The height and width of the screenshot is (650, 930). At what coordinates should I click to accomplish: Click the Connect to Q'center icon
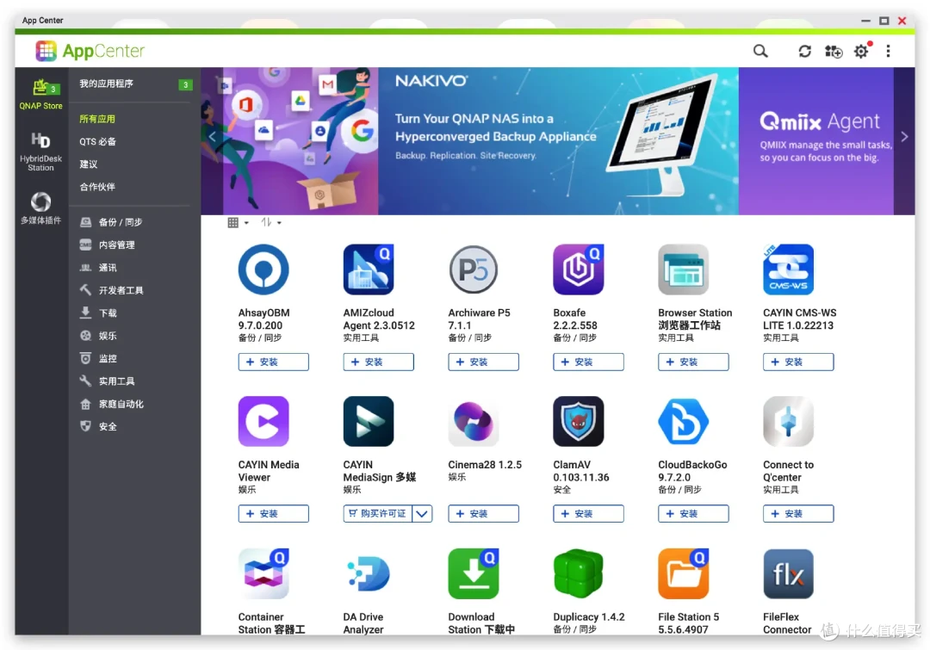pos(788,421)
